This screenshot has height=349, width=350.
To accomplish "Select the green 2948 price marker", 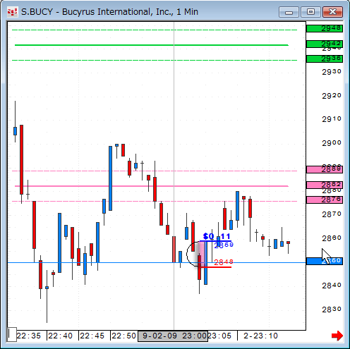I will [x=325, y=29].
